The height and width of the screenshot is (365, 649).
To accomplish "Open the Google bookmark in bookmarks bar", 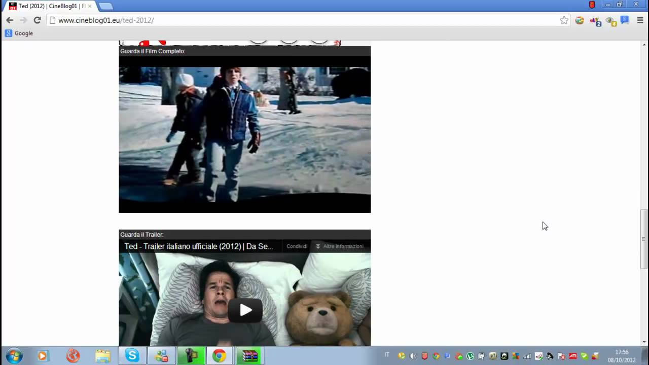I will coord(19,33).
